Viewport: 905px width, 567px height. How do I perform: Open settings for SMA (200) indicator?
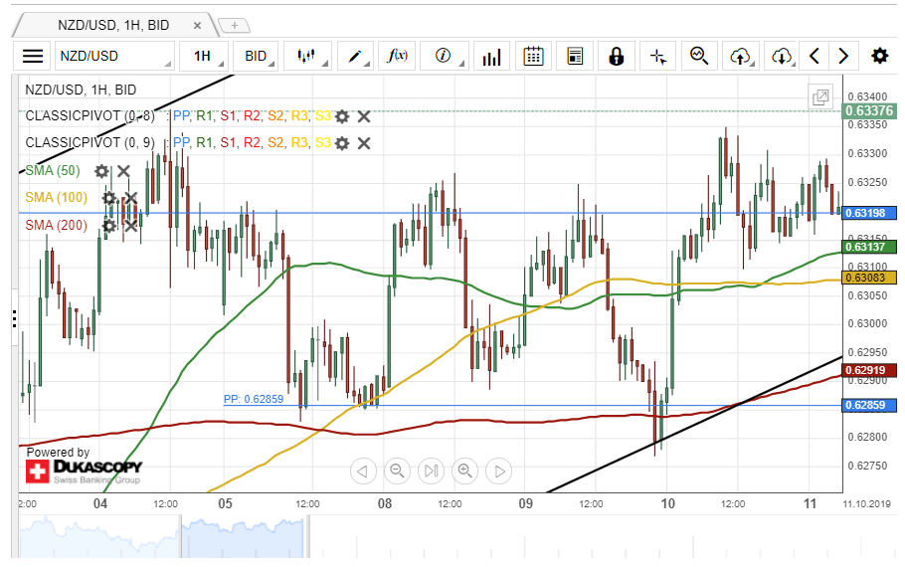[x=109, y=226]
